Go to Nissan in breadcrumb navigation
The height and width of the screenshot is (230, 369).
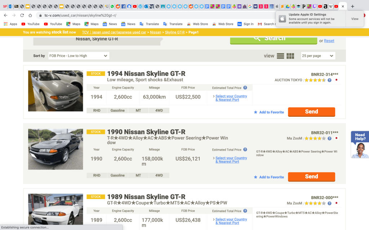[x=156, y=32]
